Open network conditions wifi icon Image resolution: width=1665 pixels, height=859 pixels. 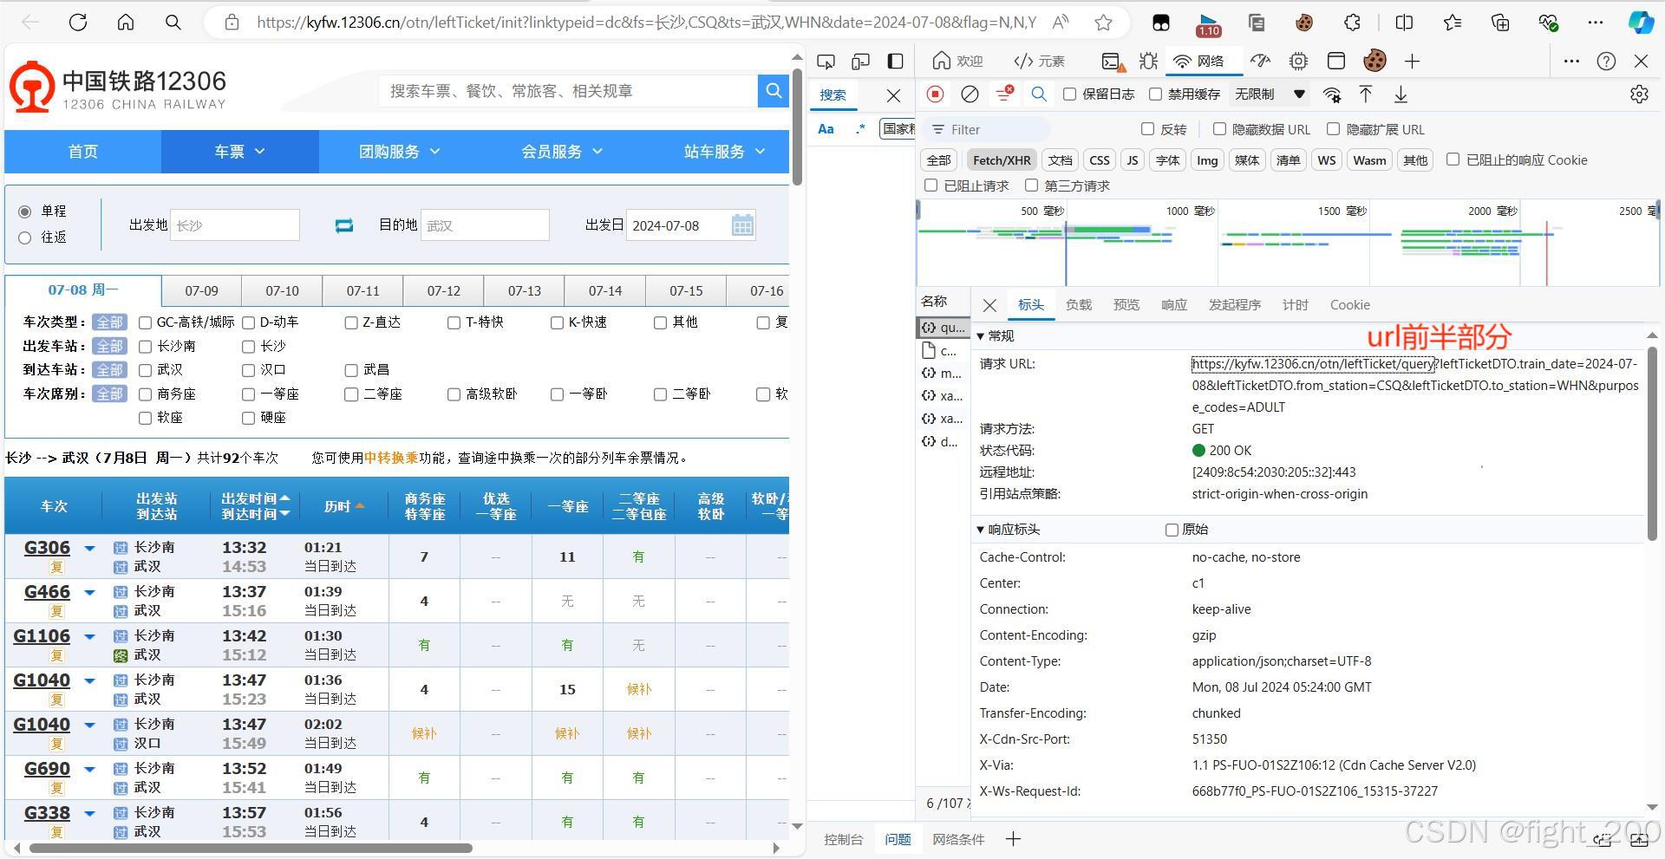tap(1332, 94)
